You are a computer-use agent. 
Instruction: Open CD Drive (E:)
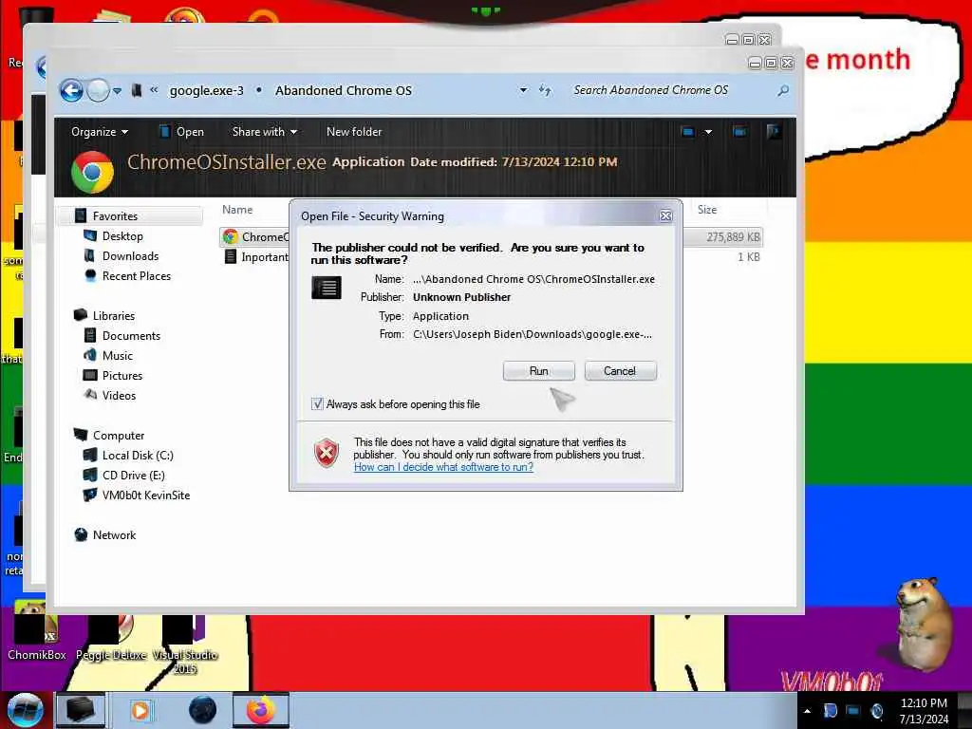(x=133, y=475)
